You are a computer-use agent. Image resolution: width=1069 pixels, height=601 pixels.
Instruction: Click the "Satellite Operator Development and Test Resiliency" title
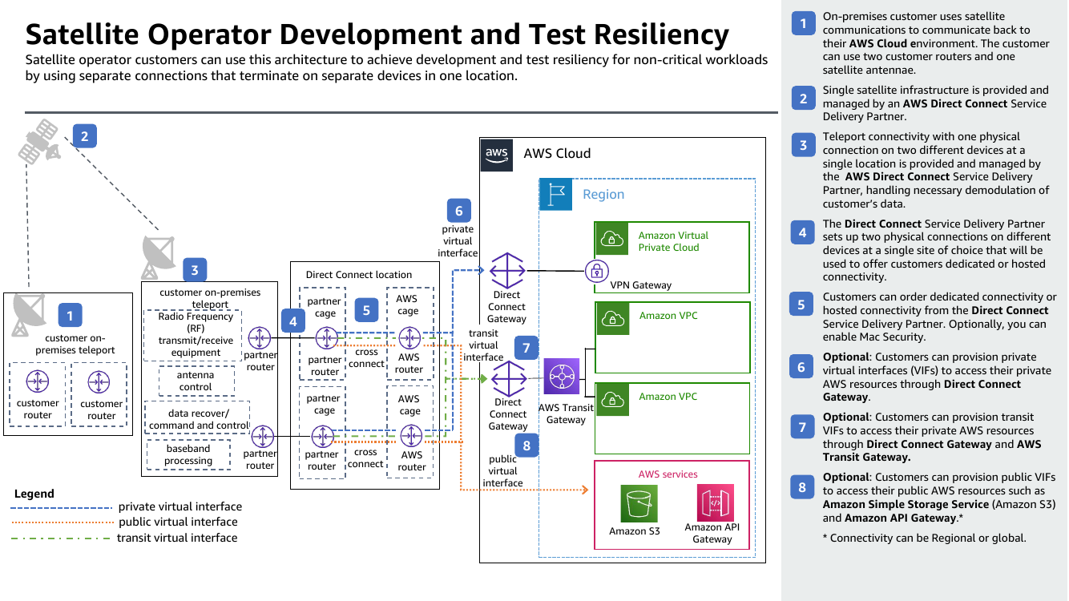[377, 34]
